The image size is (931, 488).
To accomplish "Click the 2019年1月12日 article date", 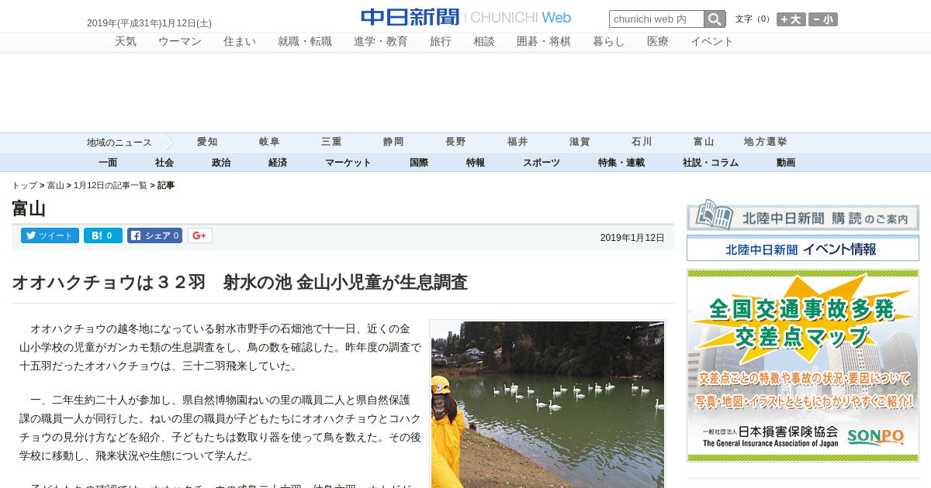I will (632, 238).
